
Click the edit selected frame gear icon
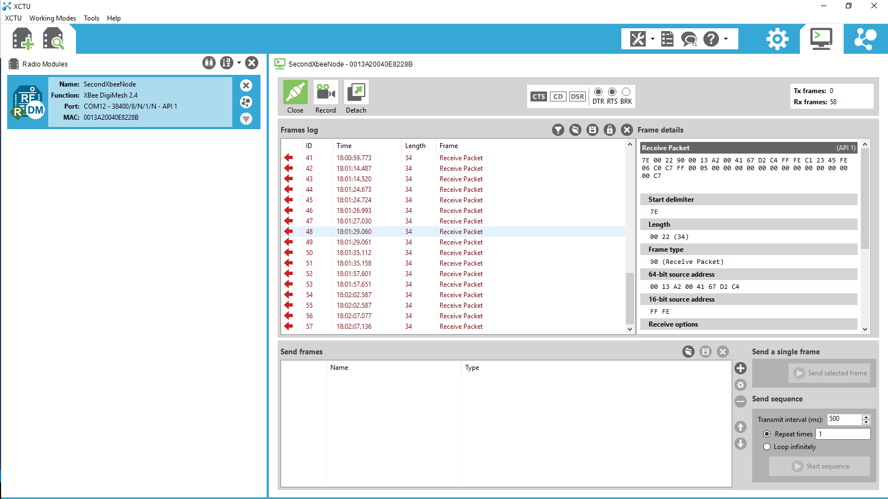tap(741, 385)
